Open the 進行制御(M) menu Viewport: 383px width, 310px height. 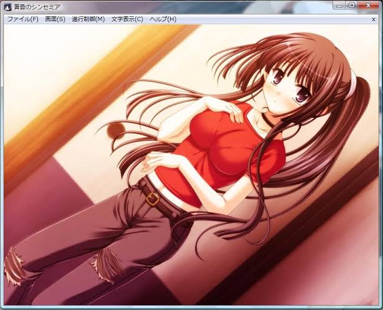[x=88, y=19]
